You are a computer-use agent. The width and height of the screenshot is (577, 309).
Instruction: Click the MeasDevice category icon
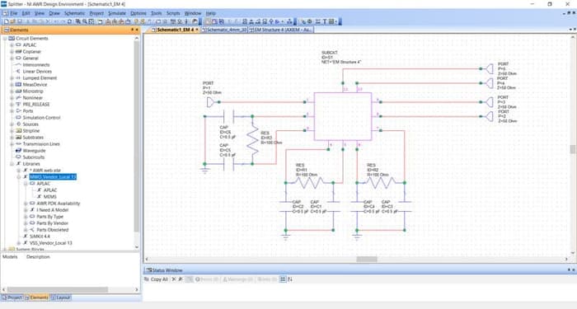[18, 85]
